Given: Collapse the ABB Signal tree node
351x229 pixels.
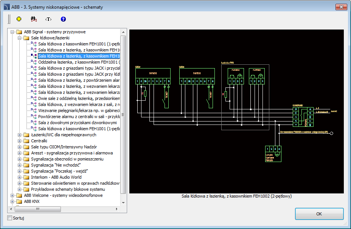Looking at the screenshot, I should tap(12, 32).
